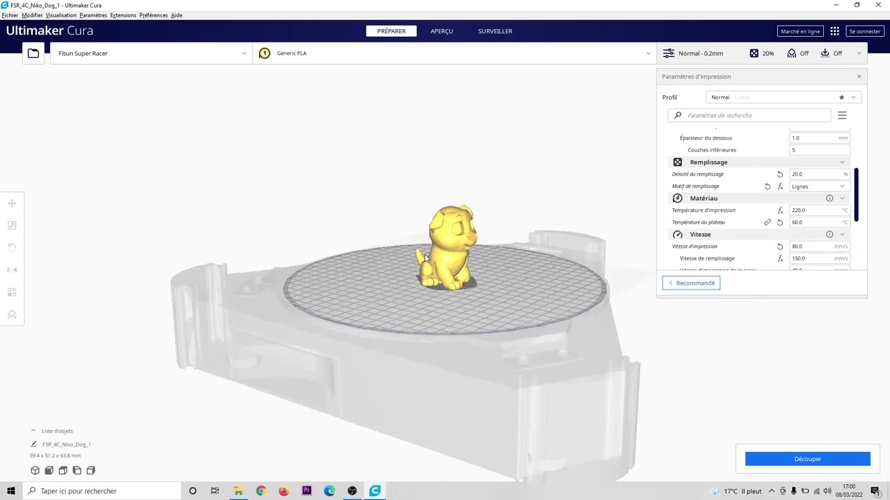Click the info icon beside Matériau
The image size is (890, 500).
point(830,199)
